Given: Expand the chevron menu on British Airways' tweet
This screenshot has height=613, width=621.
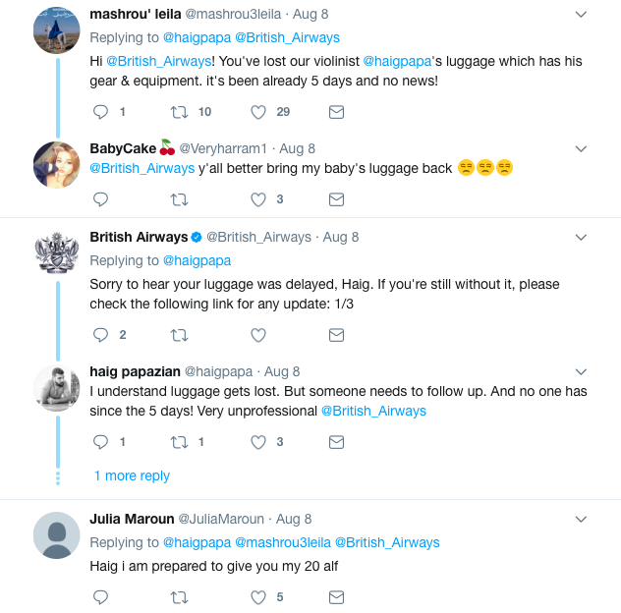Looking at the screenshot, I should click(581, 237).
